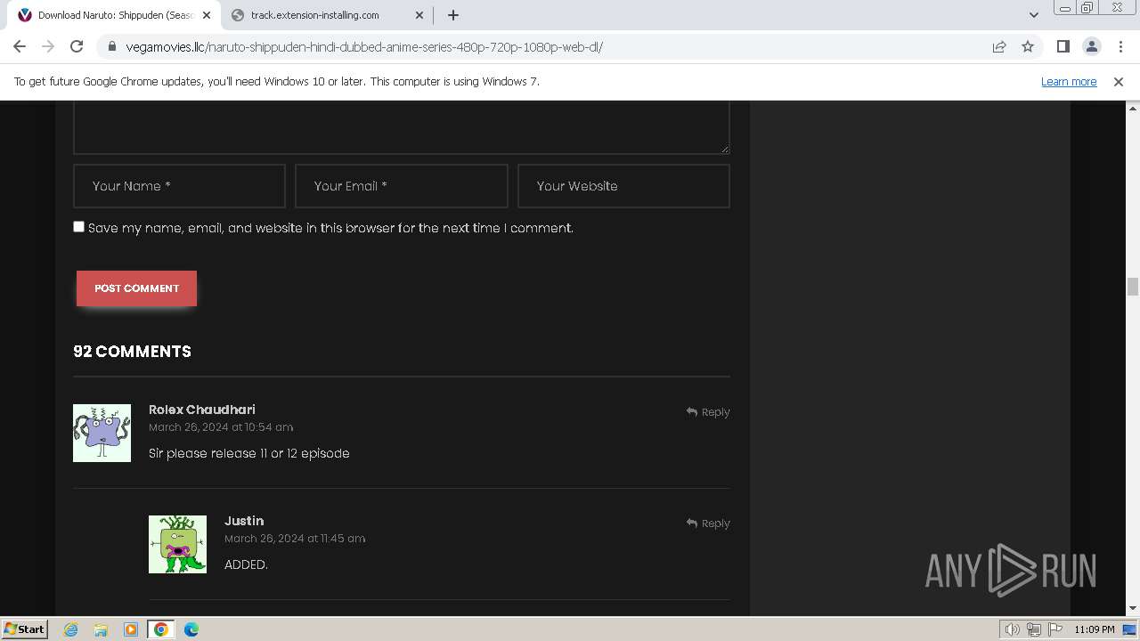Screen dimensions: 1140x641
Task: Launch Internet Explorer from the taskbar
Action: 70,629
